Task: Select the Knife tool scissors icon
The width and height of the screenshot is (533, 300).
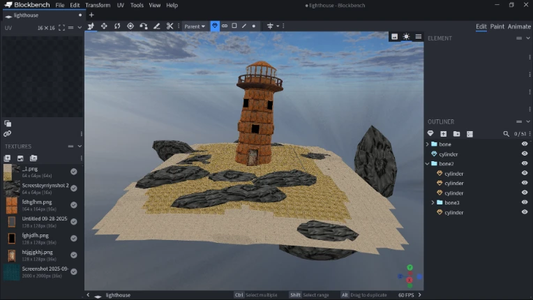Action: tap(170, 26)
